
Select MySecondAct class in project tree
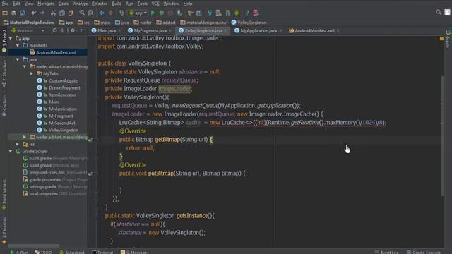point(62,123)
